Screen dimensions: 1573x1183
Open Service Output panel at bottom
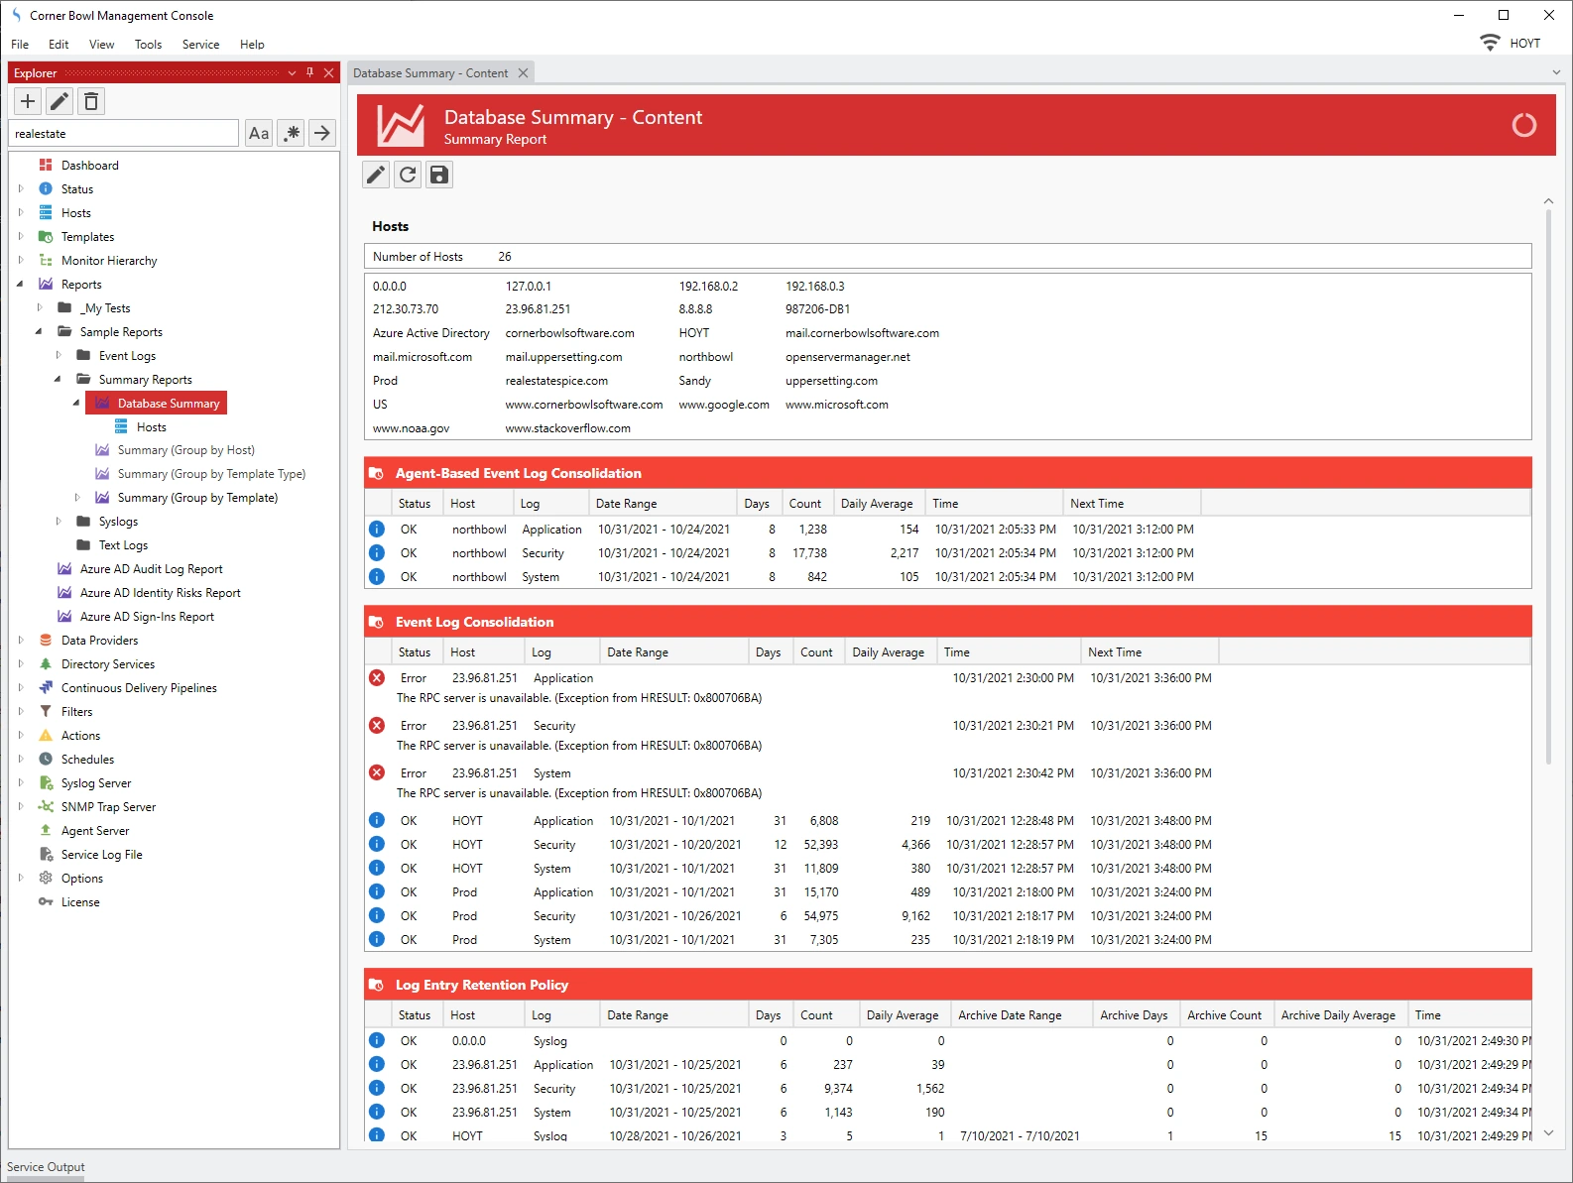coord(46,1167)
